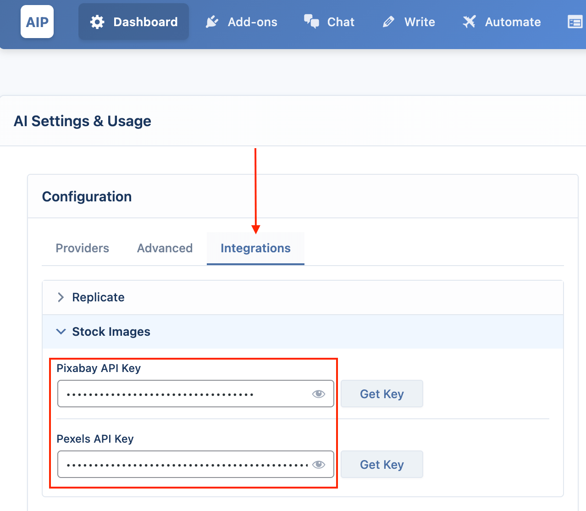Click the Automate icon
Viewport: 586px width, 511px height.
[469, 22]
